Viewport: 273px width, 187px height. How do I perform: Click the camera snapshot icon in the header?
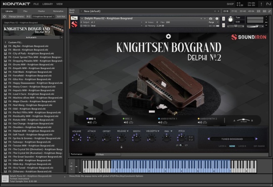coord(211,19)
